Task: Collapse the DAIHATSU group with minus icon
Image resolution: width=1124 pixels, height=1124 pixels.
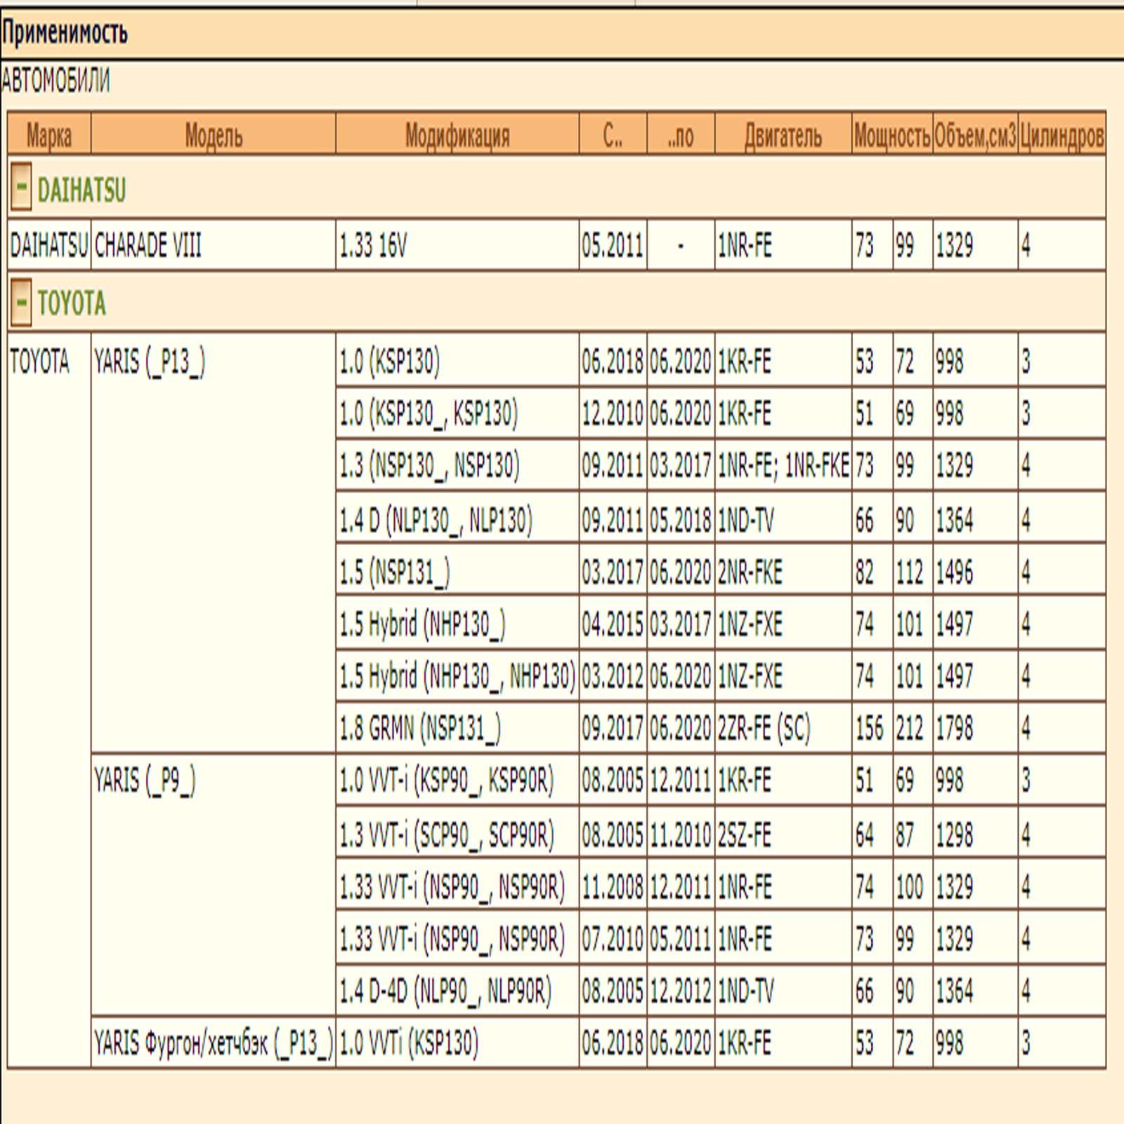Action: 21,188
